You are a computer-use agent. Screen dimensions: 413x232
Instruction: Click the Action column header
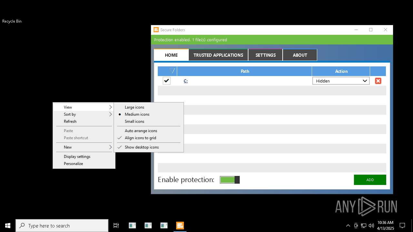341,71
